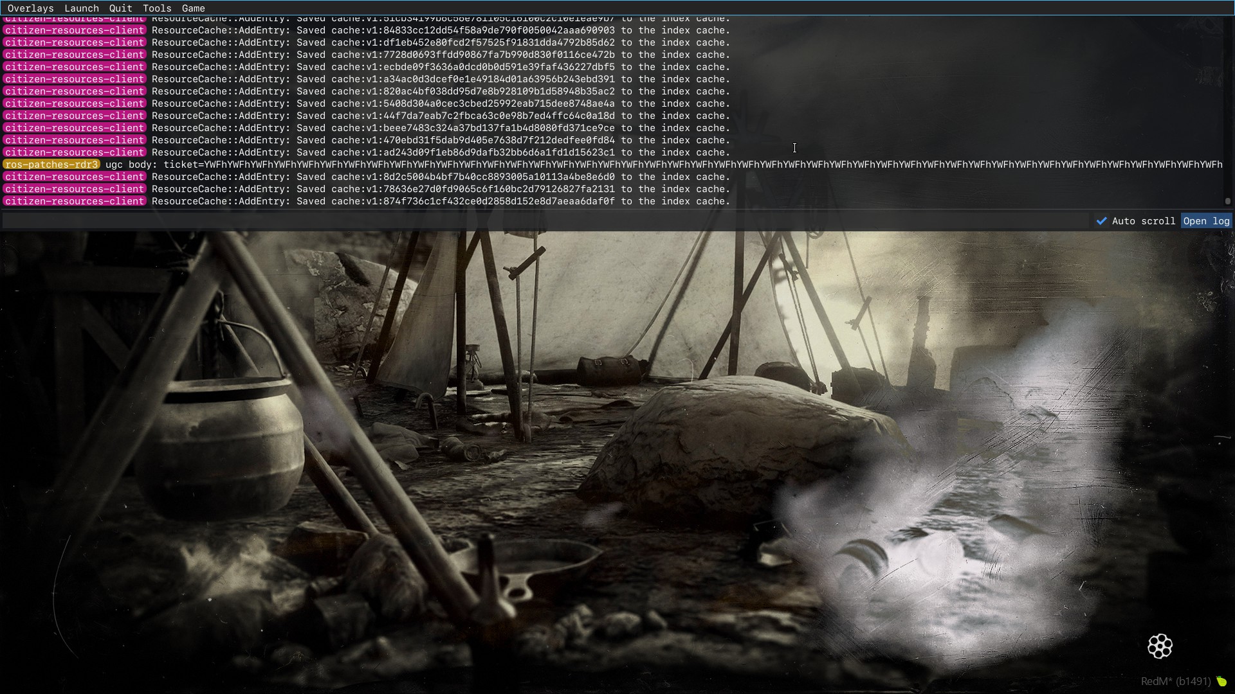The width and height of the screenshot is (1235, 694).
Task: Select log entry with cache hash 874f736c1cf432ce
Action: 367,201
